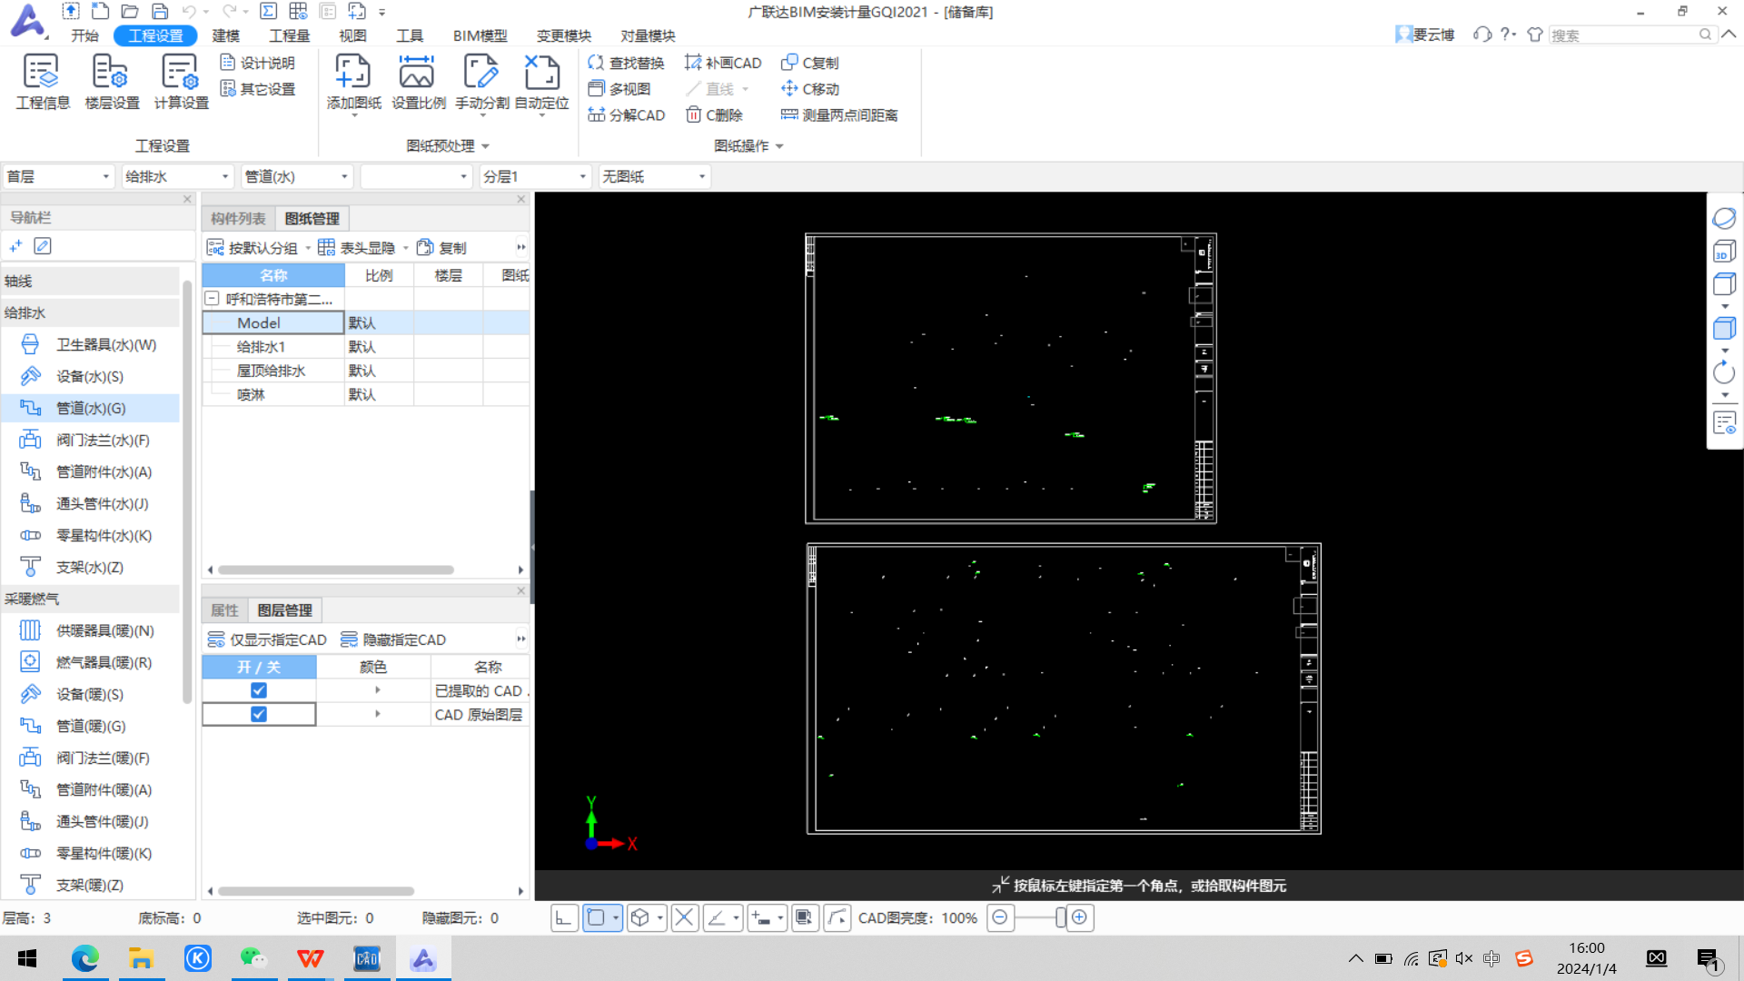Click the 复制 button in drawing manager
The width and height of the screenshot is (1744, 981).
coord(441,248)
